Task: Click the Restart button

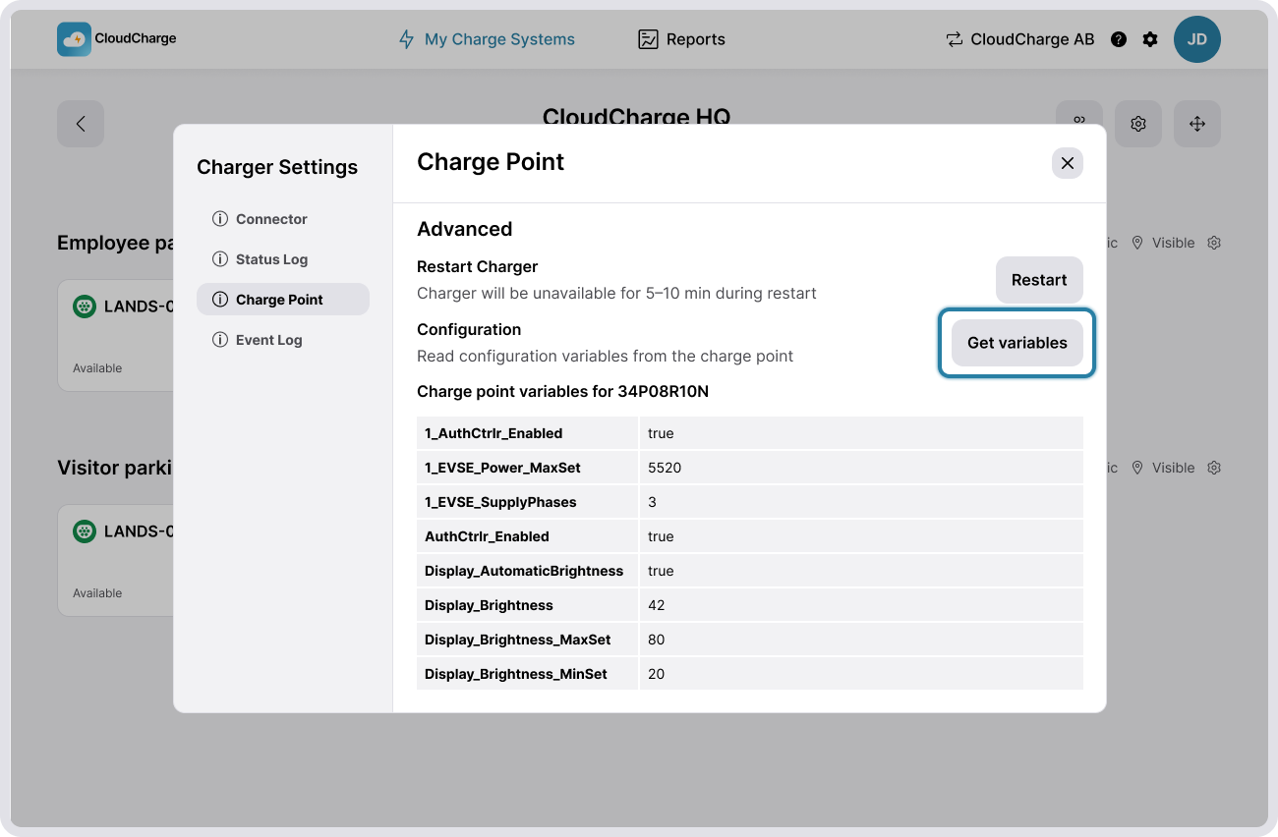Action: [1039, 280]
